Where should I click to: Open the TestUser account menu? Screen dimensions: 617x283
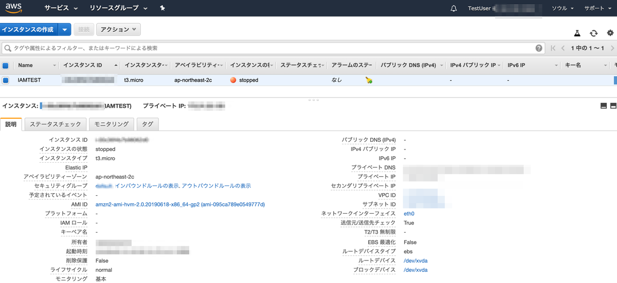click(505, 8)
